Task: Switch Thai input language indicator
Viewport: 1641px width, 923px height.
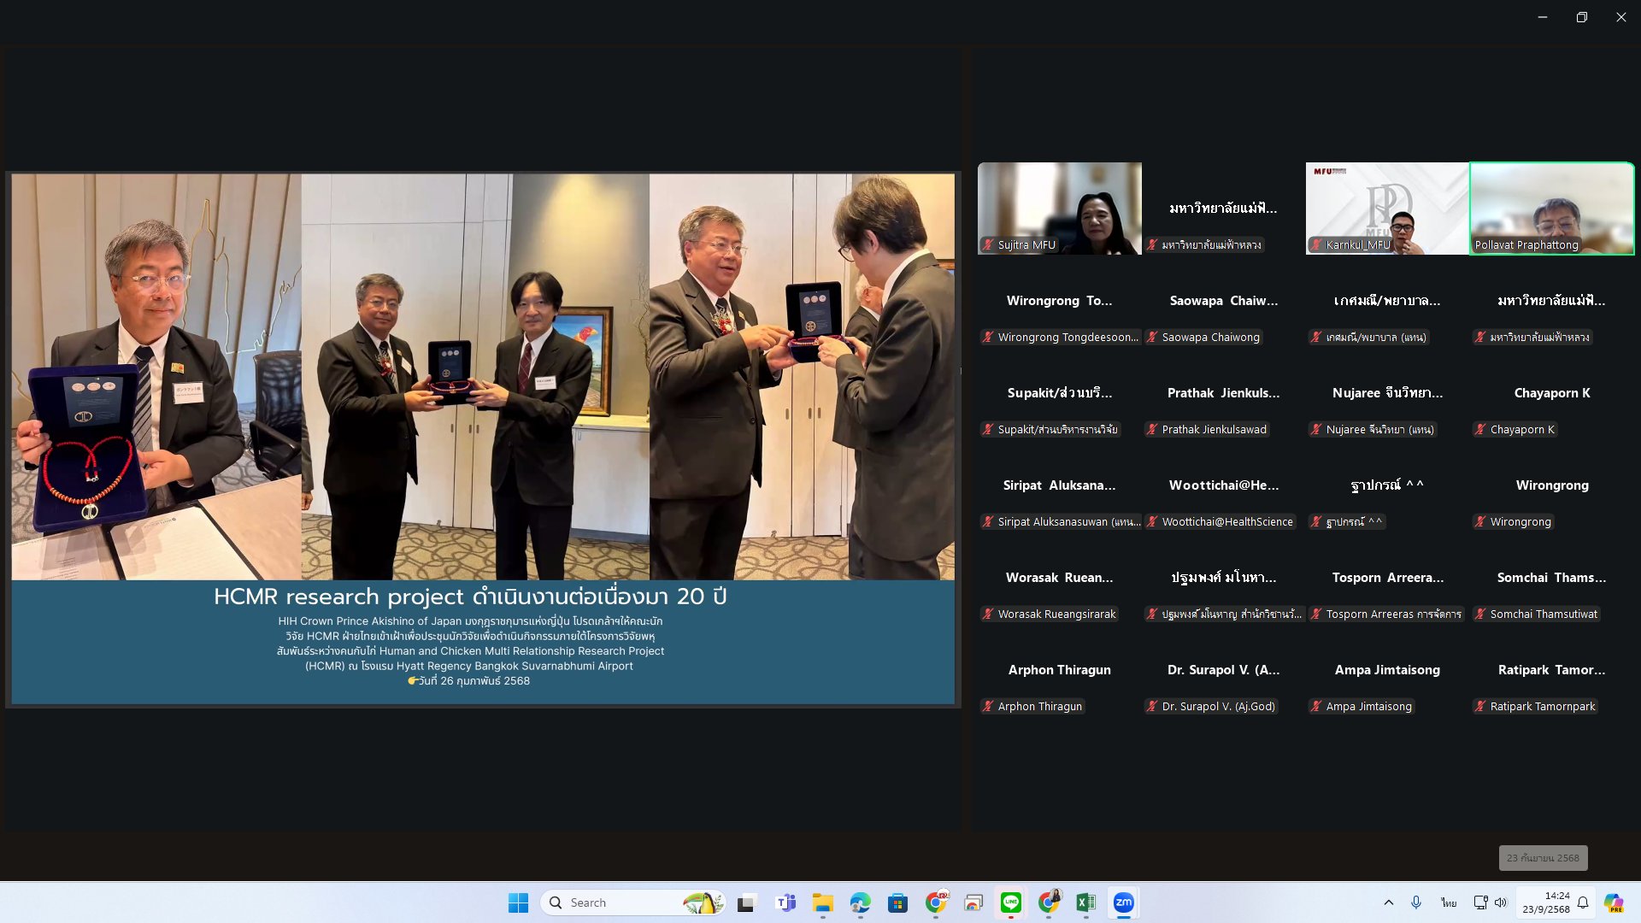Action: click(1449, 902)
